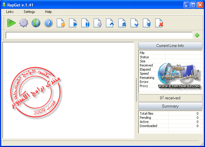
Task: Select the Remaining row in Current Line Info
Action: (x=170, y=78)
